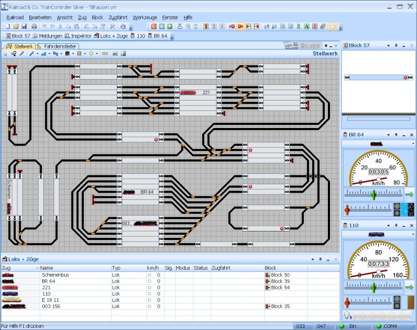Expand the track tool dropdown arrow
Viewport: 417px width, 330px height.
[38, 54]
